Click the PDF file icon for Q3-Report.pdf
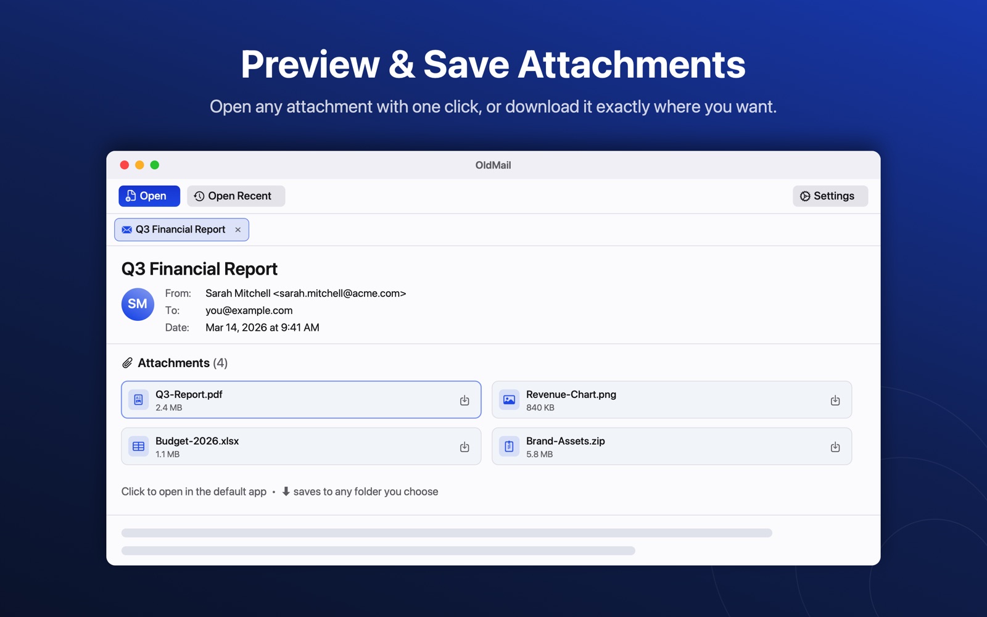 pos(139,400)
